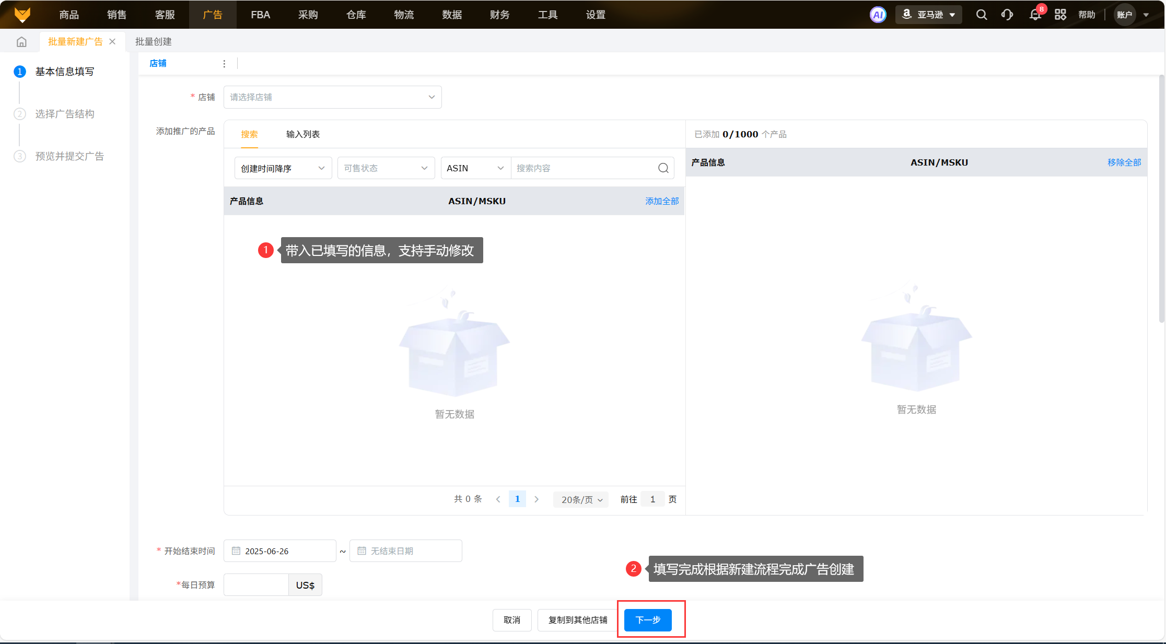Expand the 创建时间降序 sort dropdown
The image size is (1166, 644).
click(x=283, y=168)
